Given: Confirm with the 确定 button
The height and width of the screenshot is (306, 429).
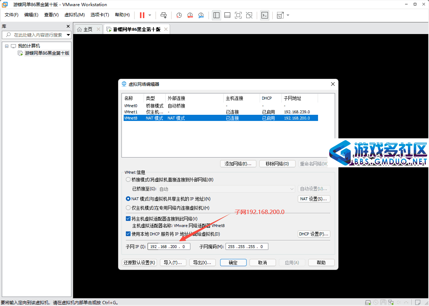Looking at the screenshot, I should [x=233, y=263].
